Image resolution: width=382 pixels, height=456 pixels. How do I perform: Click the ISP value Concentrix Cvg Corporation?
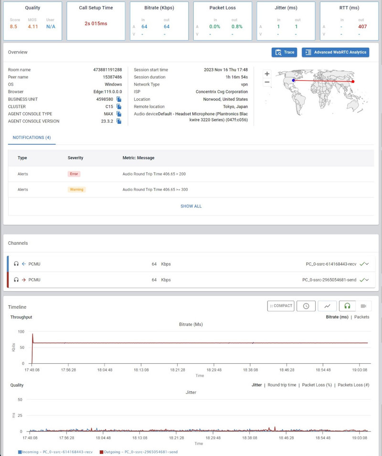[x=222, y=92]
